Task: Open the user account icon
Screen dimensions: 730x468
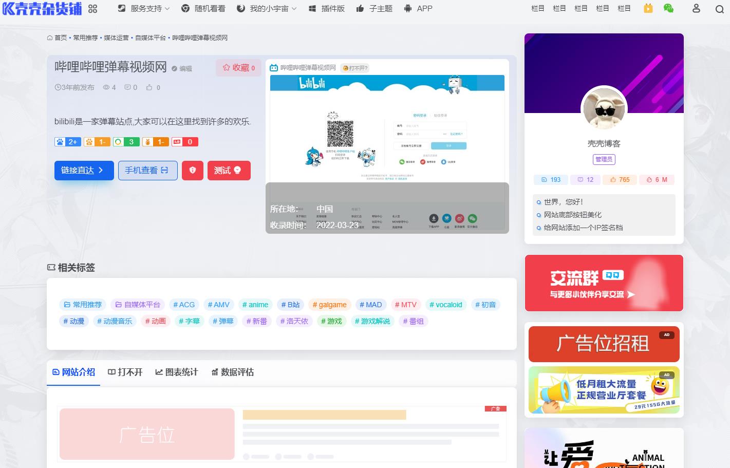Action: point(696,8)
